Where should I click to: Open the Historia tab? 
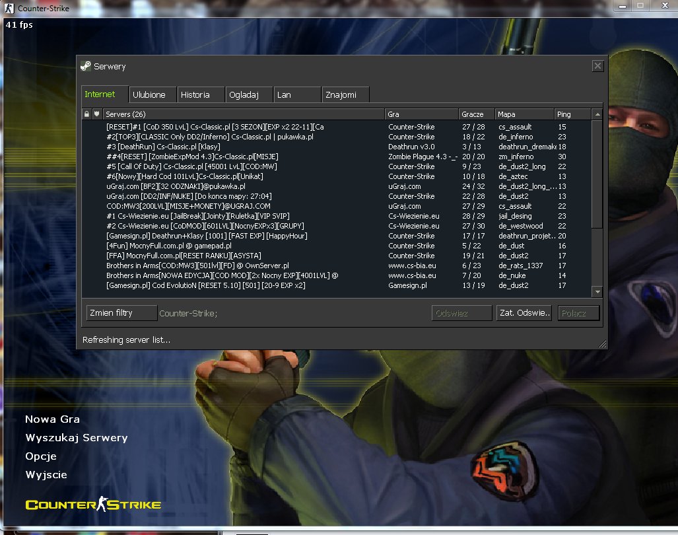201,94
